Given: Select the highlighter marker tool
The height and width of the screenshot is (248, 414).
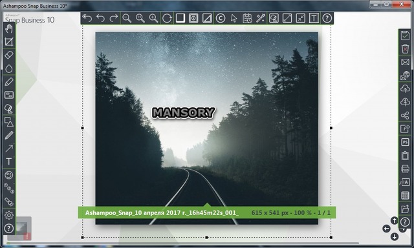Looking at the screenshot, I should [8, 82].
